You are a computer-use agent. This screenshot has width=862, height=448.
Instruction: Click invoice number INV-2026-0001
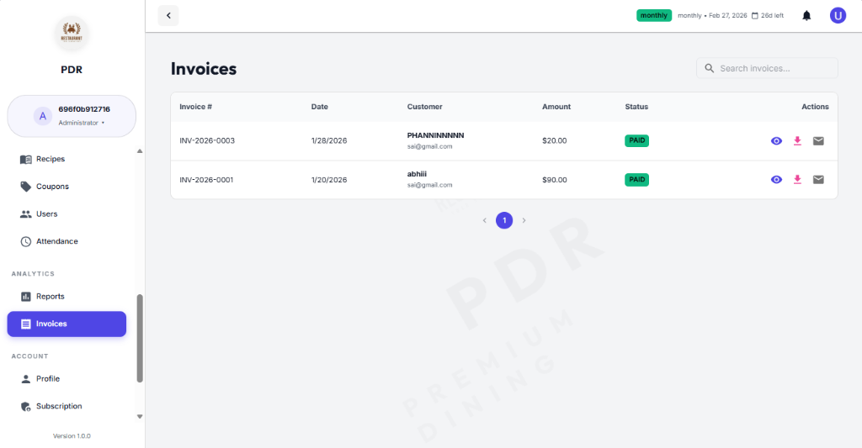coord(206,180)
